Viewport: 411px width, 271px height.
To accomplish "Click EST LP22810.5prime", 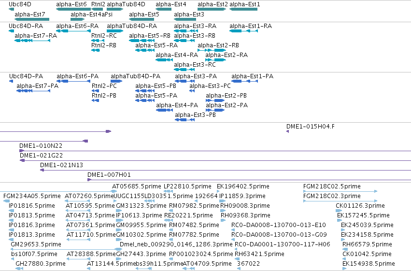I will [x=168, y=191].
